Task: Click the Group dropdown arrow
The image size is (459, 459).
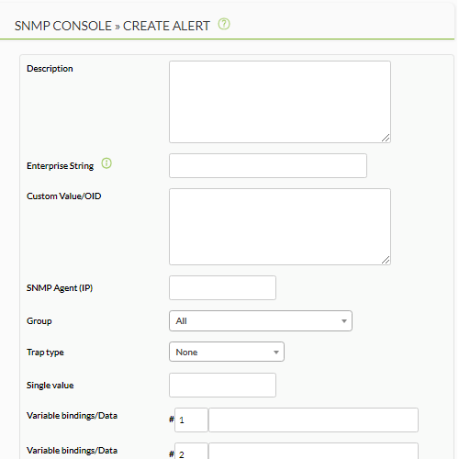Action: (x=344, y=321)
